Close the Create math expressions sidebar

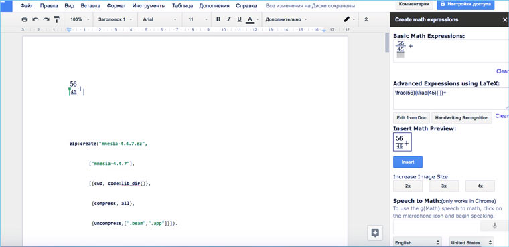504,20
